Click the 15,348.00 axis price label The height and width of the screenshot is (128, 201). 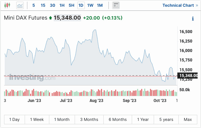(187, 76)
